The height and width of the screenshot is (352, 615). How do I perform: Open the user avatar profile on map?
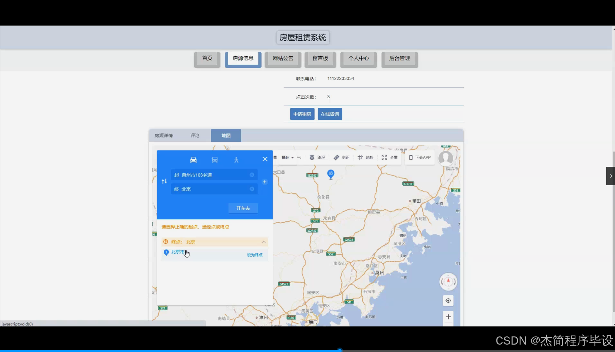446,157
